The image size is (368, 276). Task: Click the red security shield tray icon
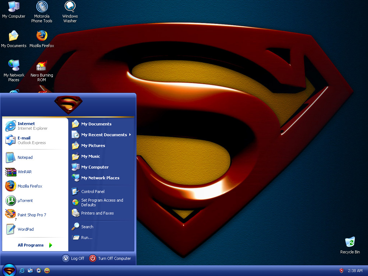(341, 271)
